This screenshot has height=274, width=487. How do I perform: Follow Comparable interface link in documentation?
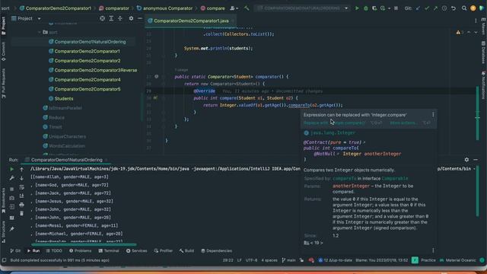(395, 179)
